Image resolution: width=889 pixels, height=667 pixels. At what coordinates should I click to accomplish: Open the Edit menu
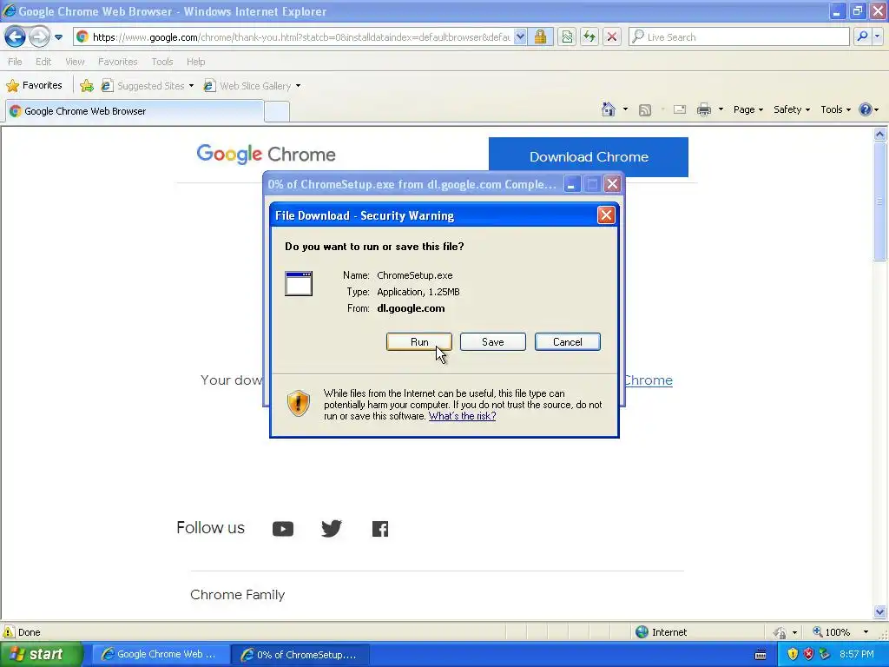click(43, 62)
